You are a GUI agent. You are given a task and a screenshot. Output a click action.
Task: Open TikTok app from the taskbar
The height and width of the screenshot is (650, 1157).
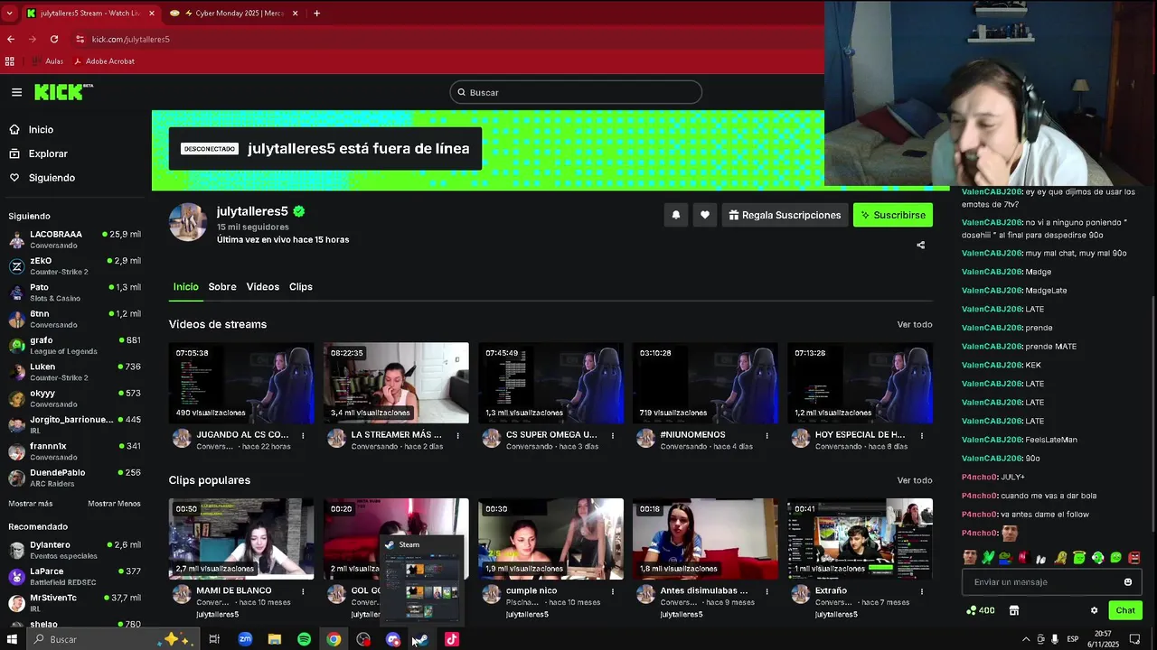452,639
